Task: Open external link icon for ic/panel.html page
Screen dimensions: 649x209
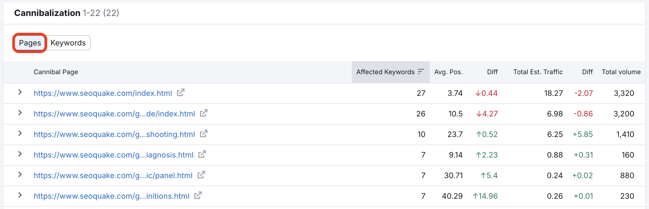Action: click(201, 175)
